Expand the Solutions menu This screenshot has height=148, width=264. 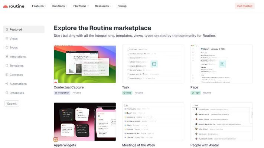coord(60,6)
